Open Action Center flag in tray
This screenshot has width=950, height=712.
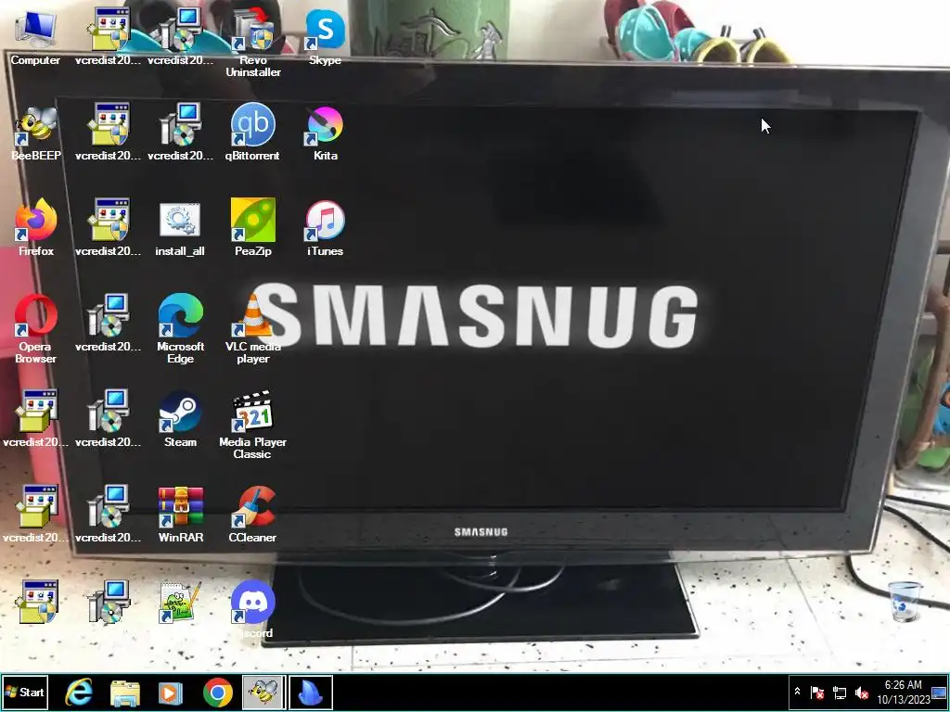point(817,692)
